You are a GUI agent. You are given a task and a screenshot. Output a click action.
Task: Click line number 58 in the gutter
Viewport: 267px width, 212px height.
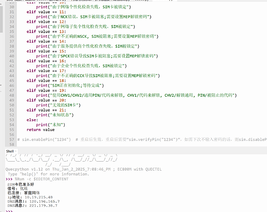coord(12,145)
